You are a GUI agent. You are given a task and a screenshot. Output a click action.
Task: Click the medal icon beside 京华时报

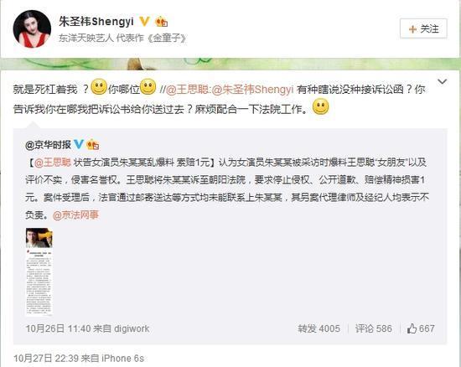pyautogui.click(x=92, y=144)
